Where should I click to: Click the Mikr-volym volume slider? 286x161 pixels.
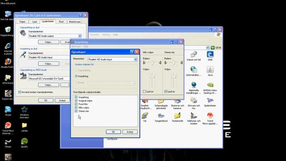coord(152,77)
